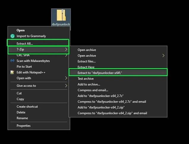
Task: Expand the Open with arrow
Action: tap(66, 78)
